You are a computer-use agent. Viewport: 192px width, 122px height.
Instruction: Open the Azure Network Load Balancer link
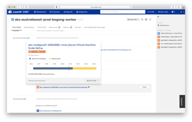[50, 111]
